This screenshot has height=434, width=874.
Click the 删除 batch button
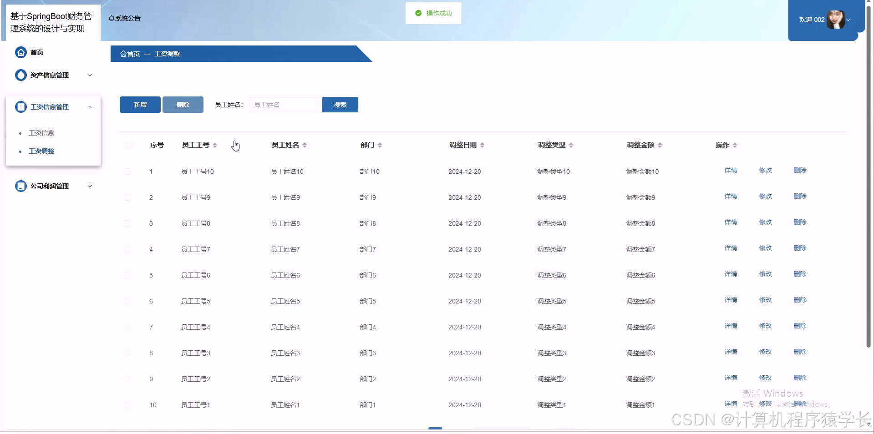[183, 105]
